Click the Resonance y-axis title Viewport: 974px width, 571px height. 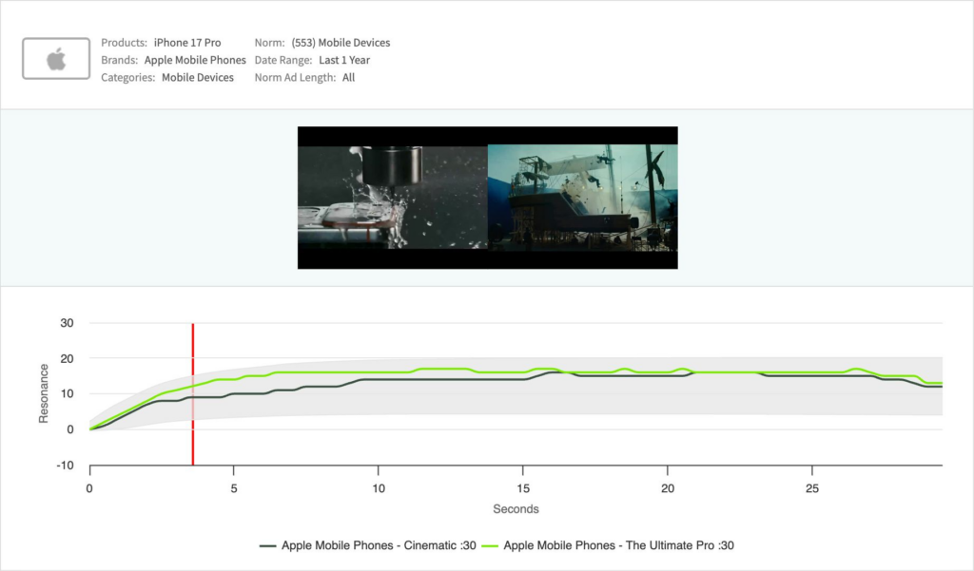(x=44, y=394)
